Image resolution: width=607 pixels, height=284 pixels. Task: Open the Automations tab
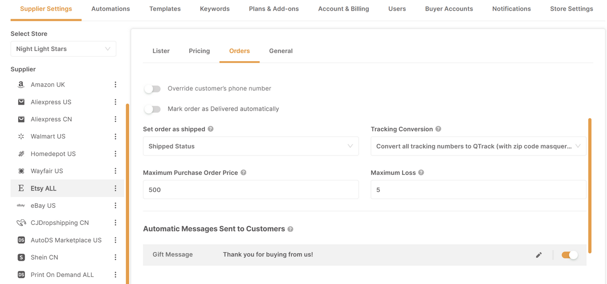111,9
